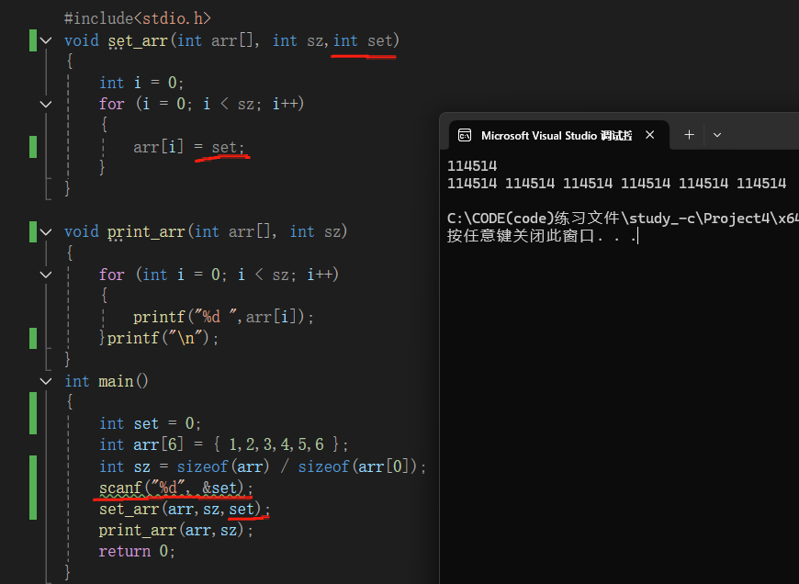Collapse the for loop inside set_arr
Viewport: 799px width, 584px height.
coord(46,104)
